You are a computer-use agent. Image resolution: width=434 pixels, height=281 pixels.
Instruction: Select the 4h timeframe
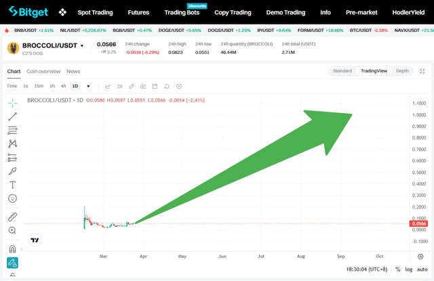coord(63,86)
